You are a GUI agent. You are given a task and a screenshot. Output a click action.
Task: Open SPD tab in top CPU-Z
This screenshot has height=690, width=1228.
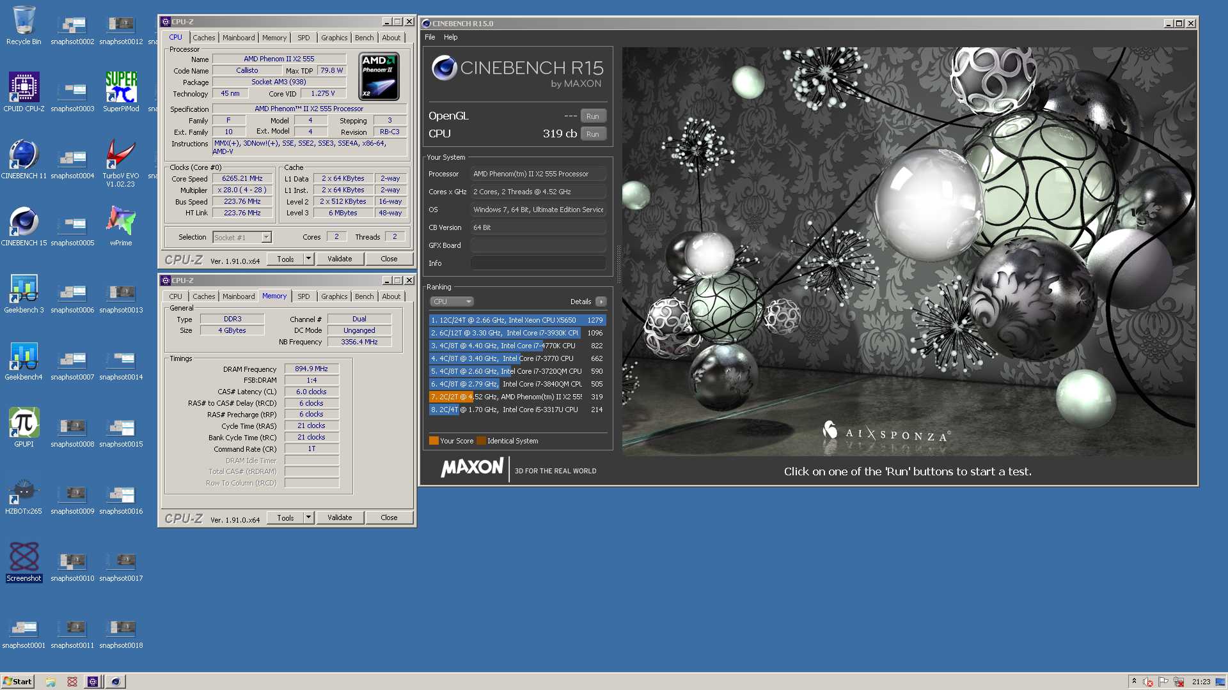304,38
